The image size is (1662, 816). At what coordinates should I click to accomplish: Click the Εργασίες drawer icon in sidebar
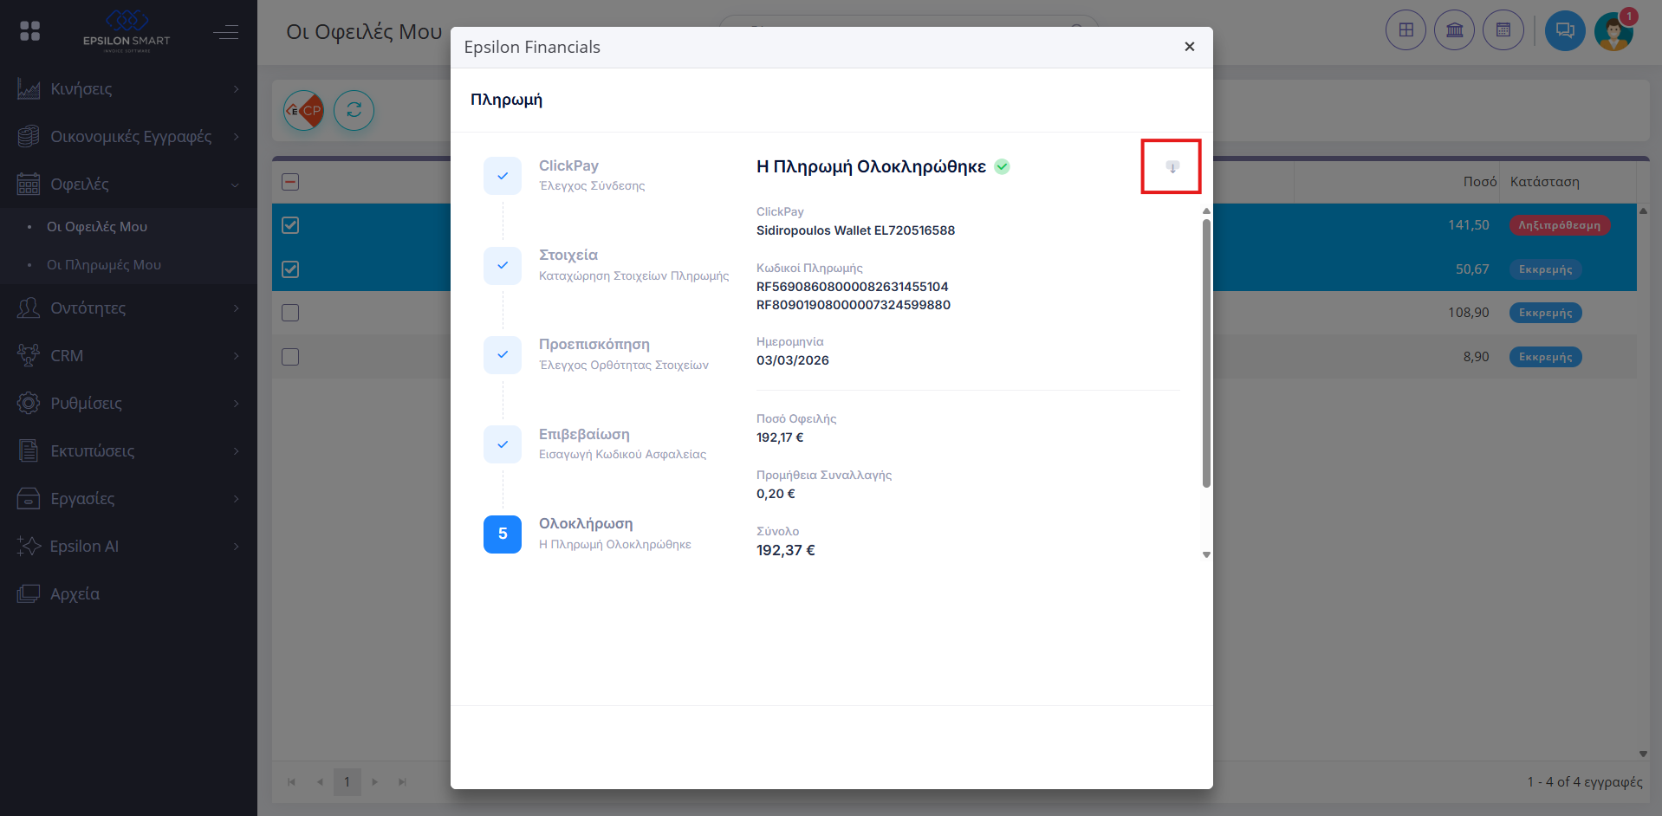click(29, 498)
